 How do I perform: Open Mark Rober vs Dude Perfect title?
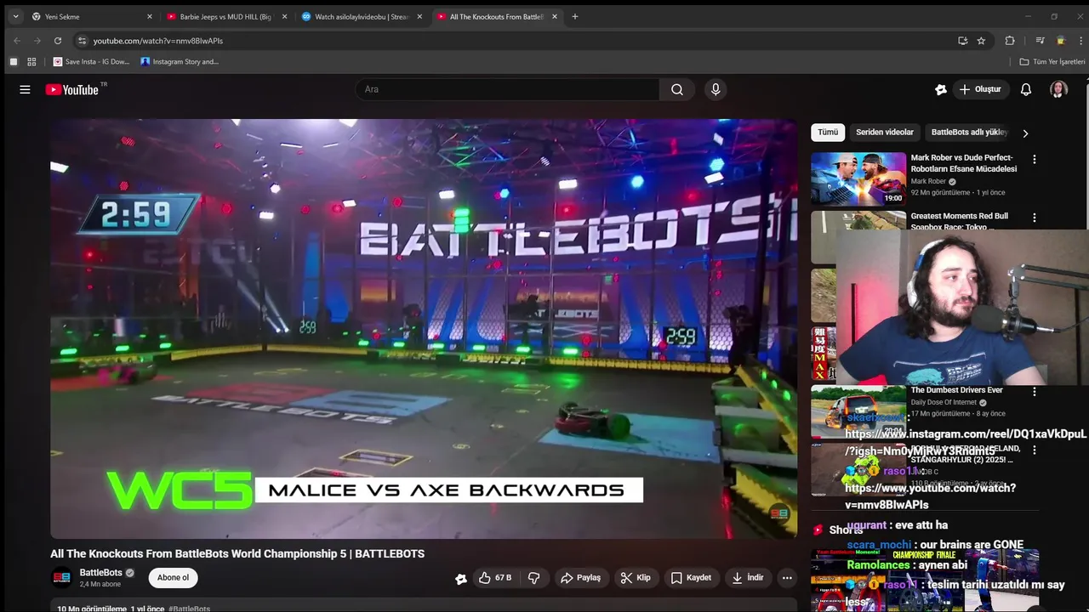[963, 163]
